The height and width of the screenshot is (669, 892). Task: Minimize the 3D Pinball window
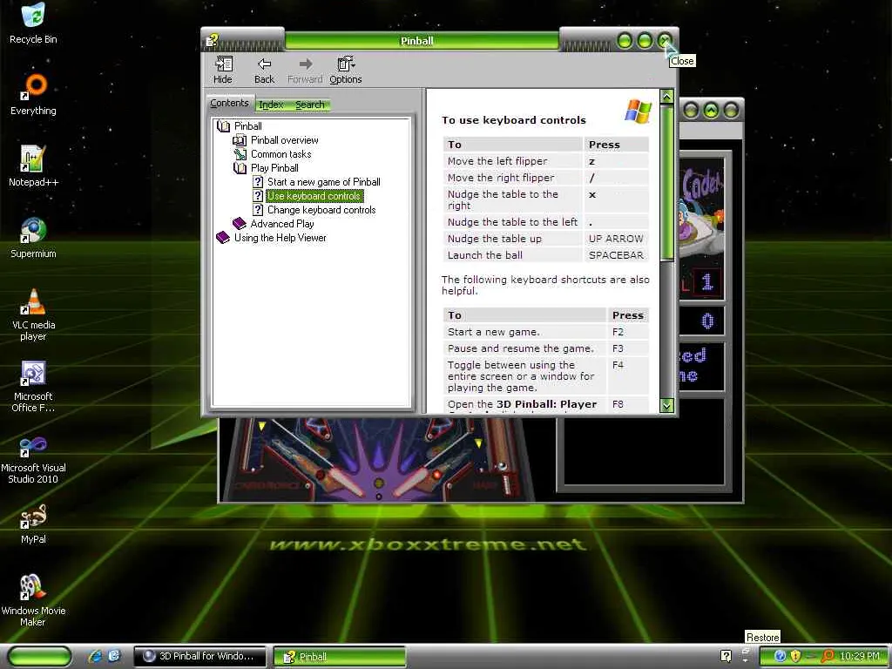tap(691, 110)
